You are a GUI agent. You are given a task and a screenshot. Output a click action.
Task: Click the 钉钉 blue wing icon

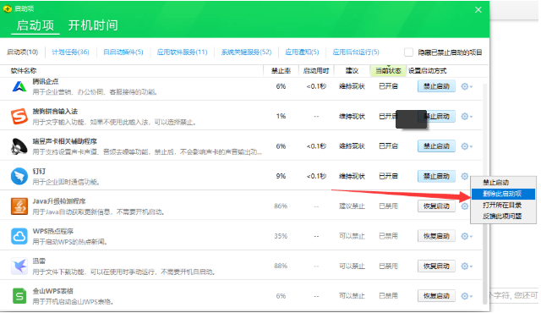(x=19, y=176)
